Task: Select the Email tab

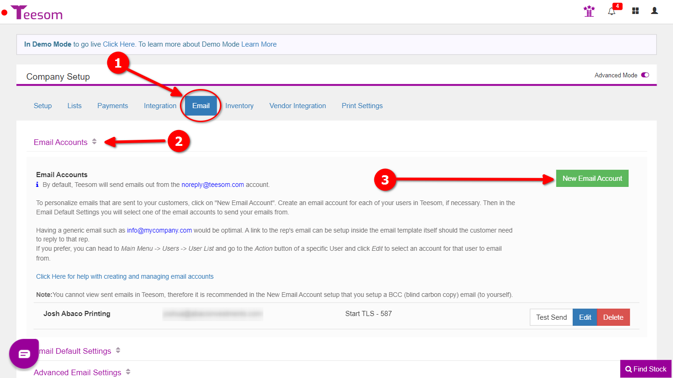Action: [201, 106]
